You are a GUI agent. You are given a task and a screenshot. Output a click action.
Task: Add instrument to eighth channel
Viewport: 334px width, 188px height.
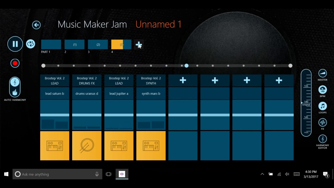coord(279,80)
